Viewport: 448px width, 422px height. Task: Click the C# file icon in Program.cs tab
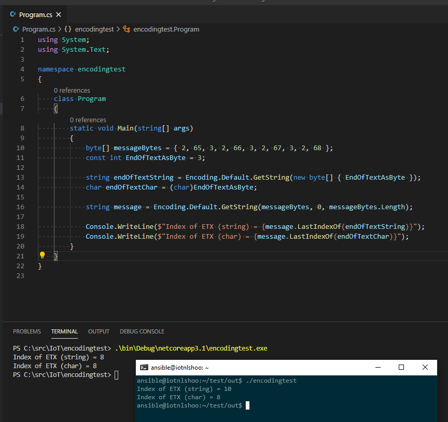coord(13,15)
